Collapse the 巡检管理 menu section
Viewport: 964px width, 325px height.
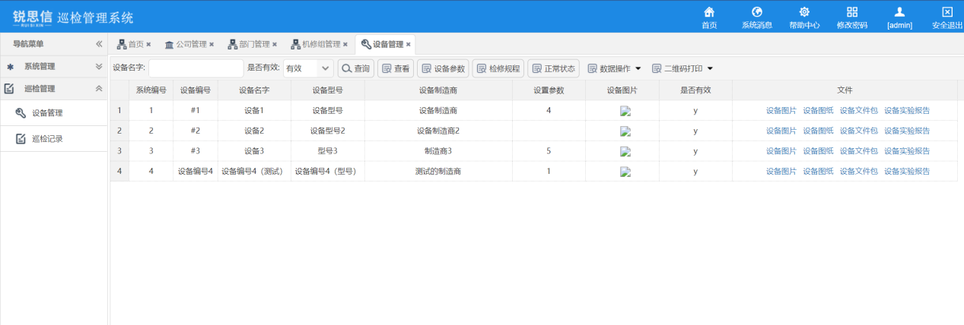(53, 89)
